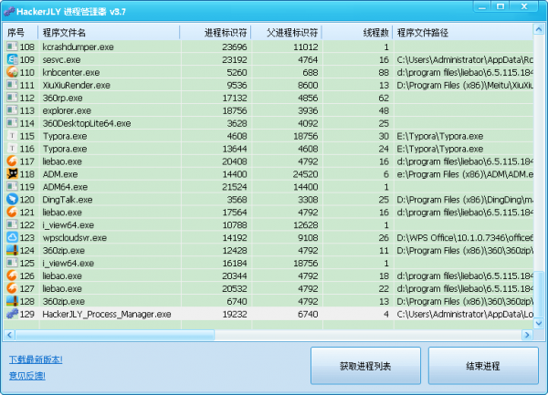This screenshot has width=548, height=395.
Task: Select the 360DesktopLite64.exe file name
Action: pyautogui.click(x=87, y=123)
